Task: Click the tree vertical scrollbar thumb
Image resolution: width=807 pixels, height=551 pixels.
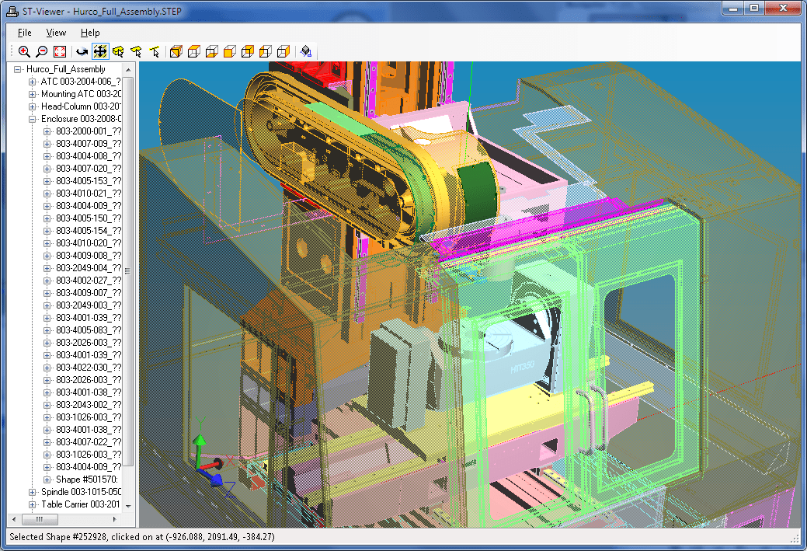Action: [x=128, y=271]
